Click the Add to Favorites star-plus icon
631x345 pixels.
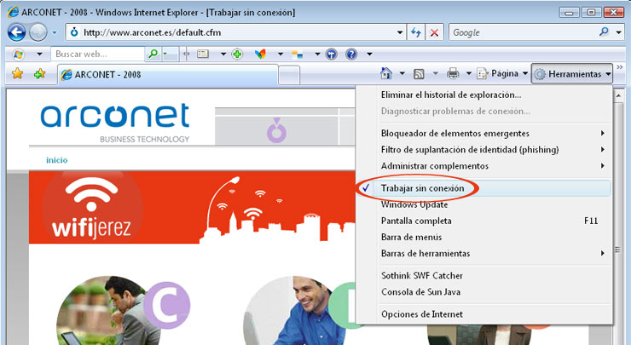pos(39,73)
